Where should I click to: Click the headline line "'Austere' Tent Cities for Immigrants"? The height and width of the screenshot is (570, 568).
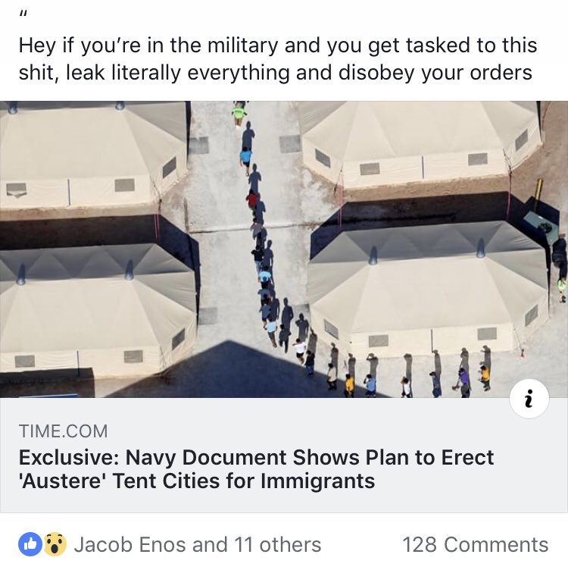tap(196, 481)
